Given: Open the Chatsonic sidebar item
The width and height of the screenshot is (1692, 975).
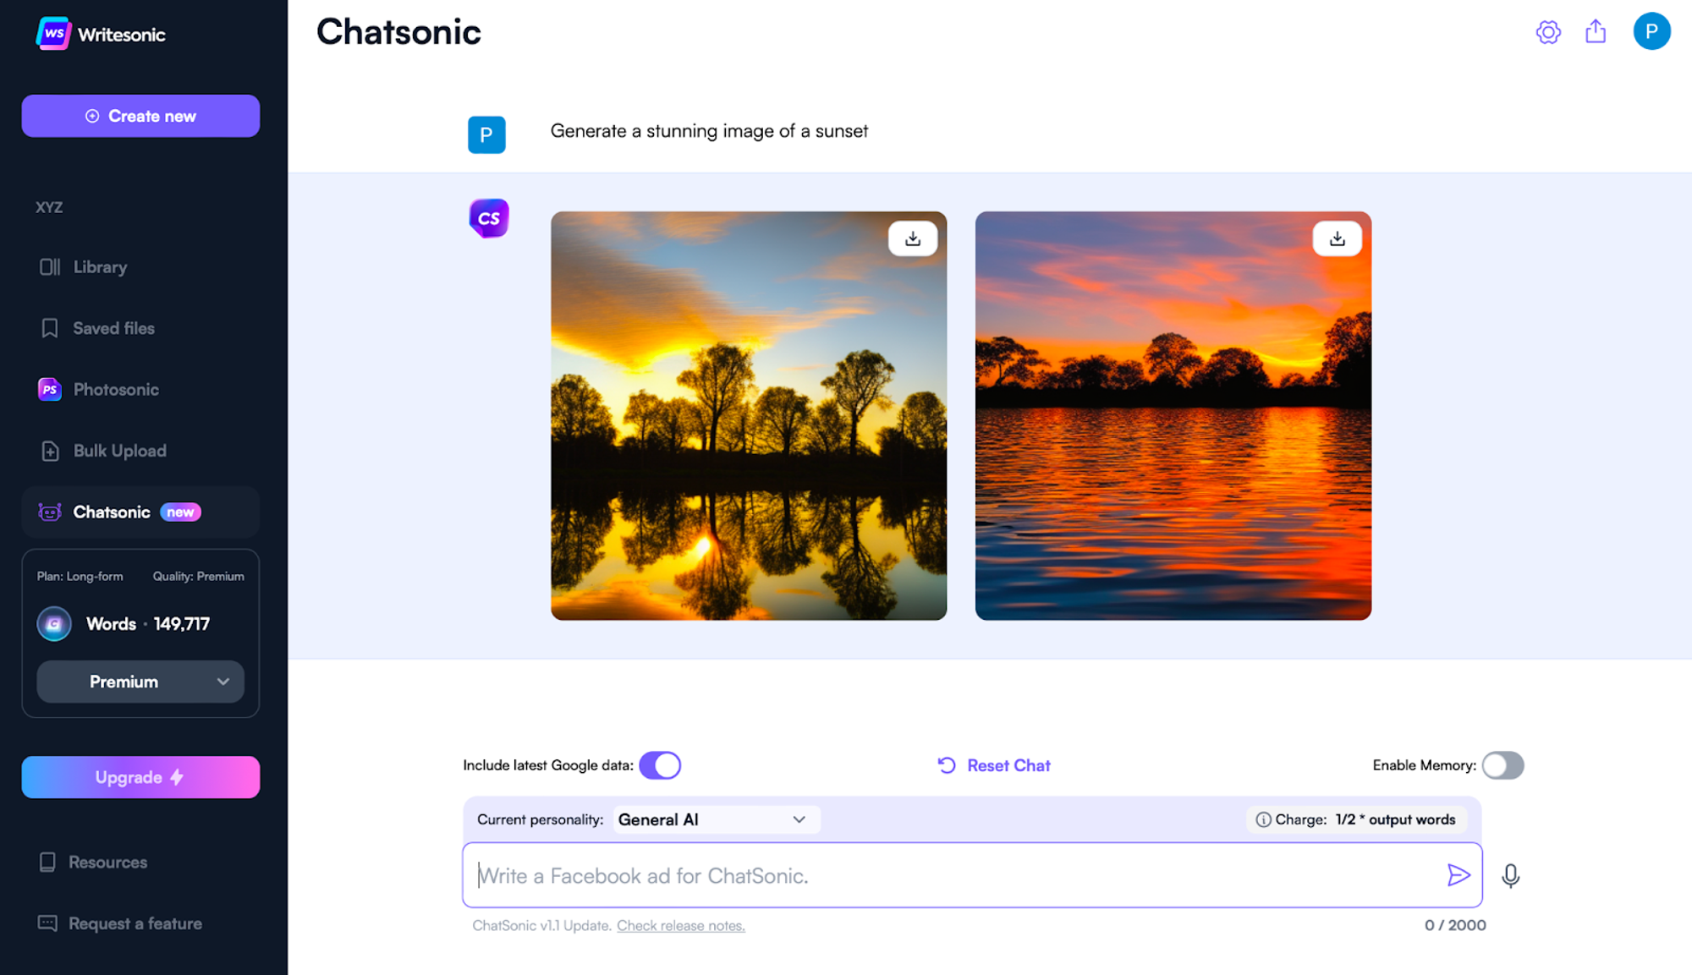Looking at the screenshot, I should pos(111,512).
